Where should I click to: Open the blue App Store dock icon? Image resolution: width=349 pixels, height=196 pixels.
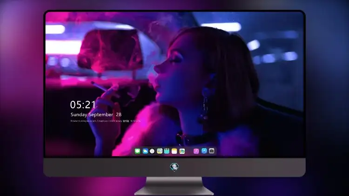pyautogui.click(x=204, y=151)
